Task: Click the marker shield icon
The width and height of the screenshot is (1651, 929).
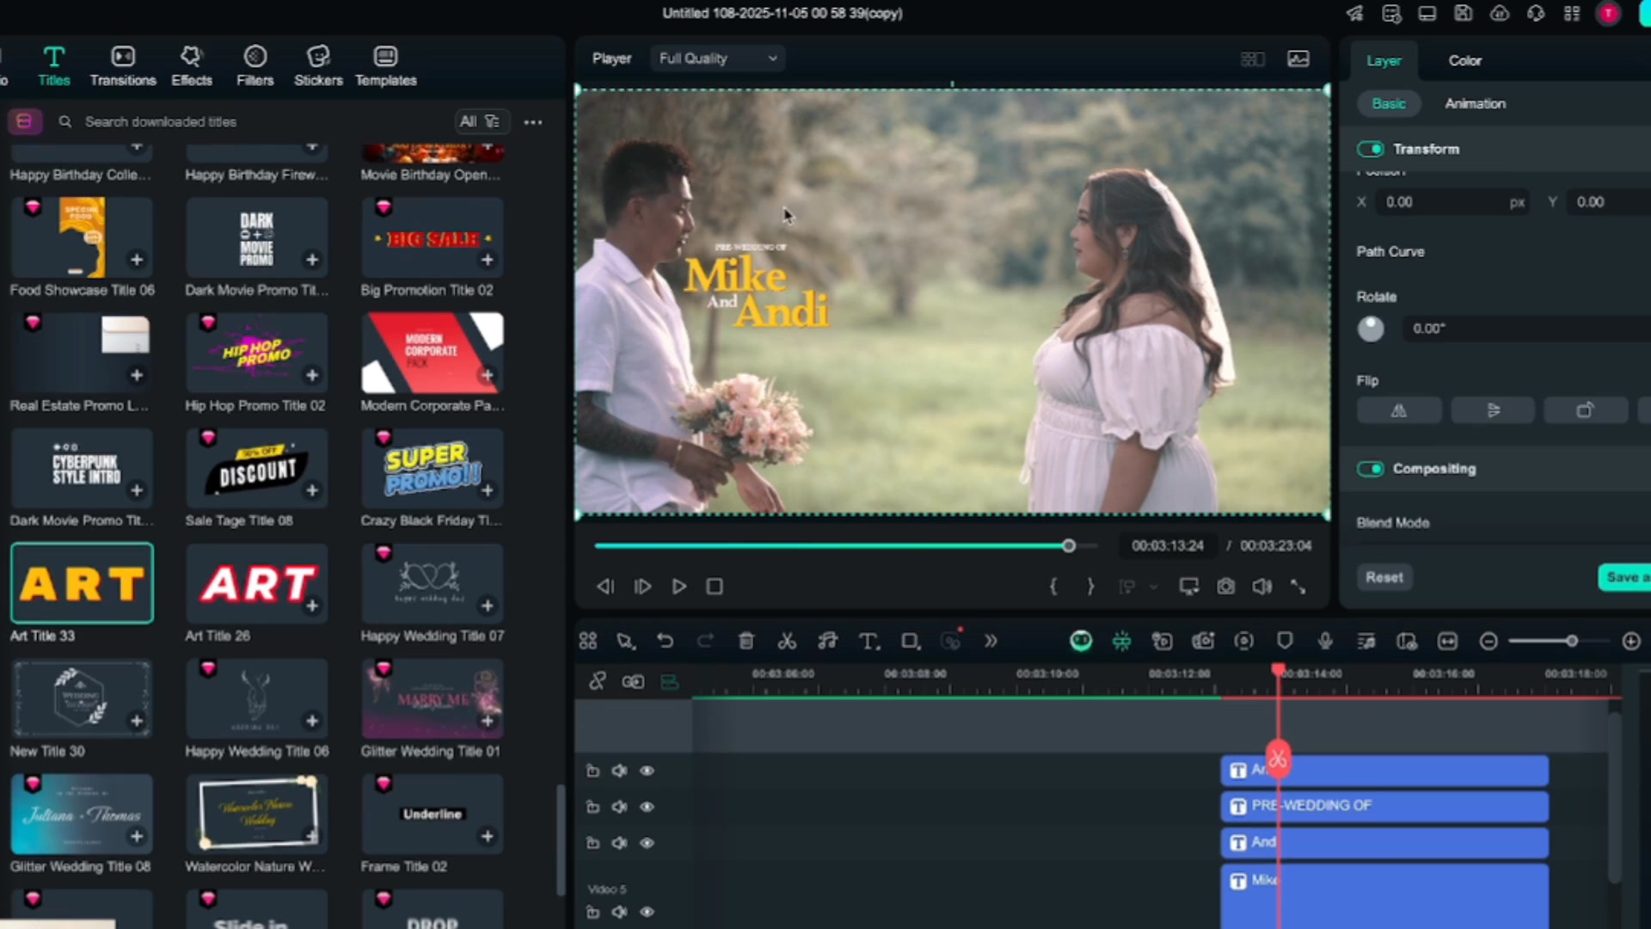Action: pos(1285,641)
